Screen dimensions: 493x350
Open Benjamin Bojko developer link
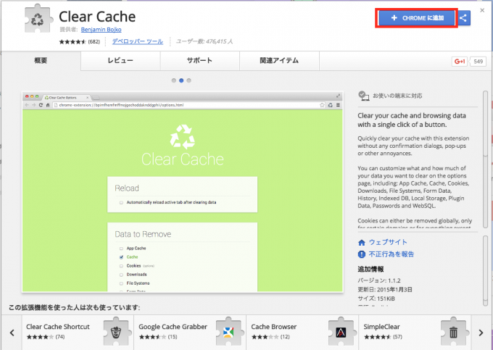click(101, 30)
